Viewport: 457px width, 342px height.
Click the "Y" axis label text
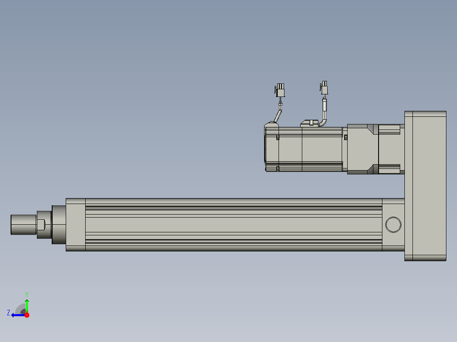pos(27,294)
